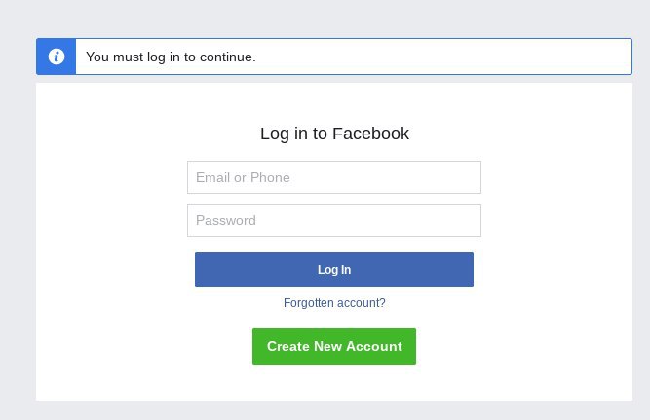The image size is (650, 420).
Task: Recover account via Forgotten account link
Action: pos(334,303)
